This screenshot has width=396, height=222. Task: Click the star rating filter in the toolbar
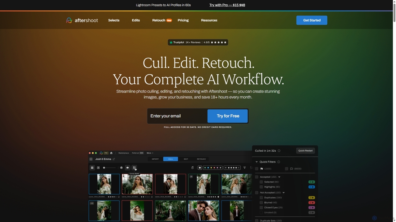(232, 168)
